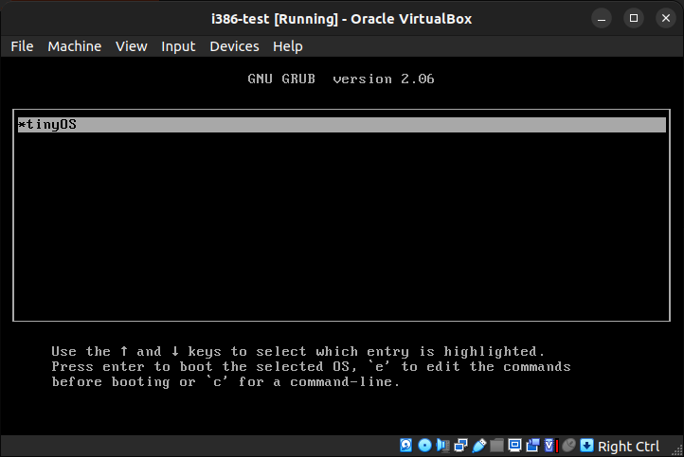
Task: Click the optical disc status icon
Action: pos(424,446)
